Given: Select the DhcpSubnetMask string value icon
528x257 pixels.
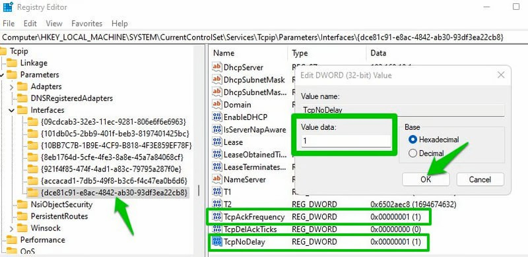Looking at the screenshot, I should (216, 80).
